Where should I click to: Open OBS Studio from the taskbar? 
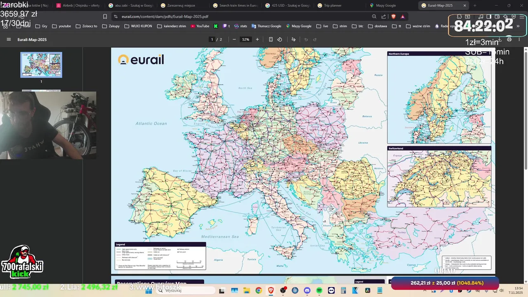pos(283,290)
